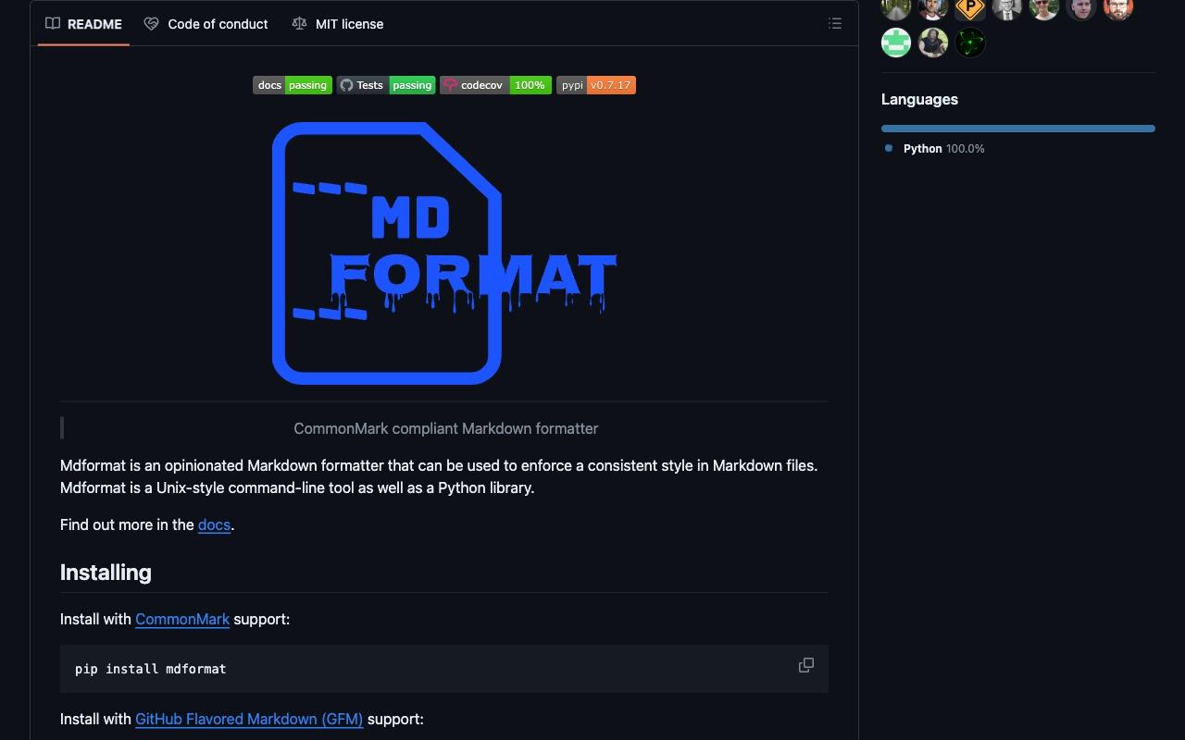The height and width of the screenshot is (740, 1185).
Task: Copy the pip install mdformat command
Action: [806, 665]
